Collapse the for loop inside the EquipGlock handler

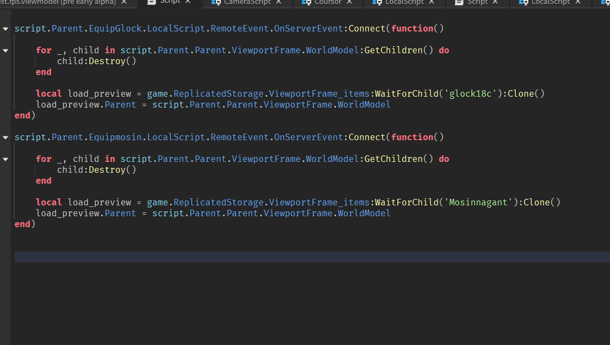coord(5,51)
